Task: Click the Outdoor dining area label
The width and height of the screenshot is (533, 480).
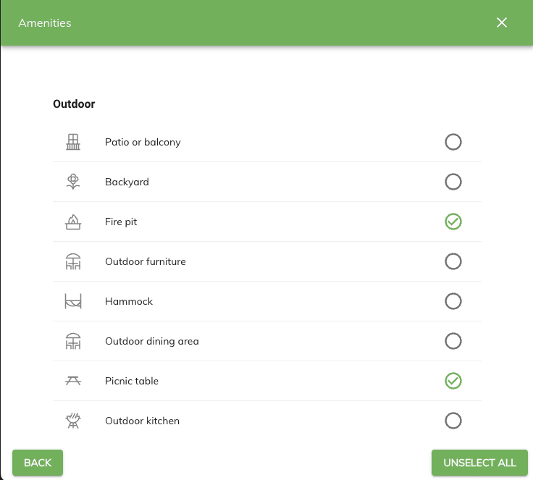Action: coord(152,341)
